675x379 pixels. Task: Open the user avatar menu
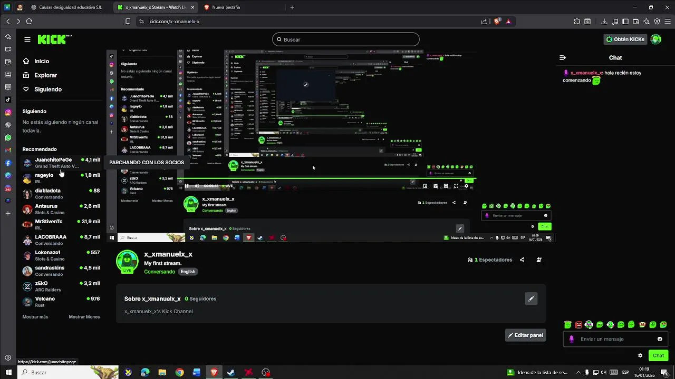pos(655,39)
